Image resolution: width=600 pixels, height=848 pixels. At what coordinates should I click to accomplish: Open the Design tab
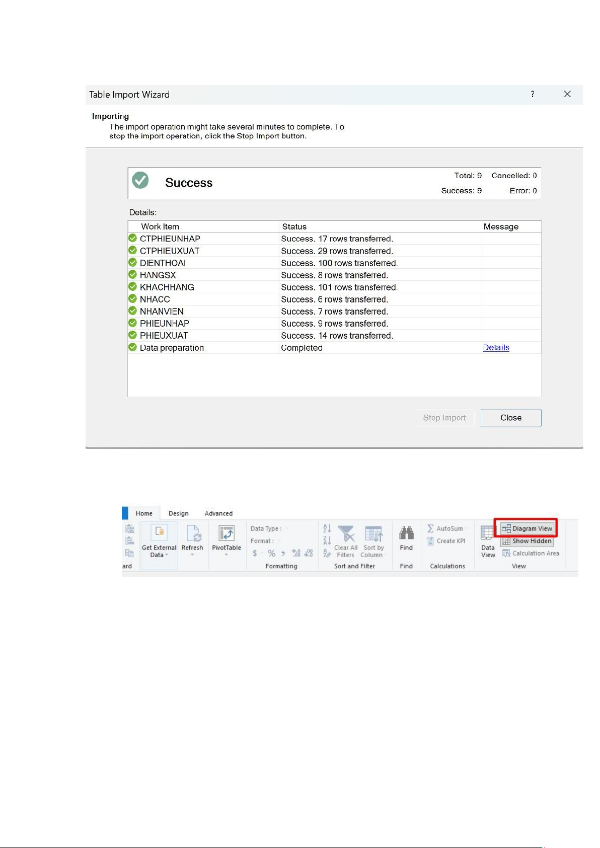click(178, 513)
